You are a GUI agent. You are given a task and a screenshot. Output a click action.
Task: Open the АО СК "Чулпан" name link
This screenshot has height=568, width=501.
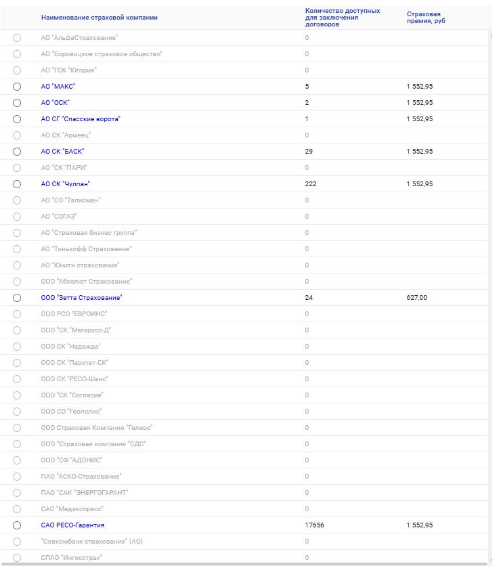click(65, 184)
